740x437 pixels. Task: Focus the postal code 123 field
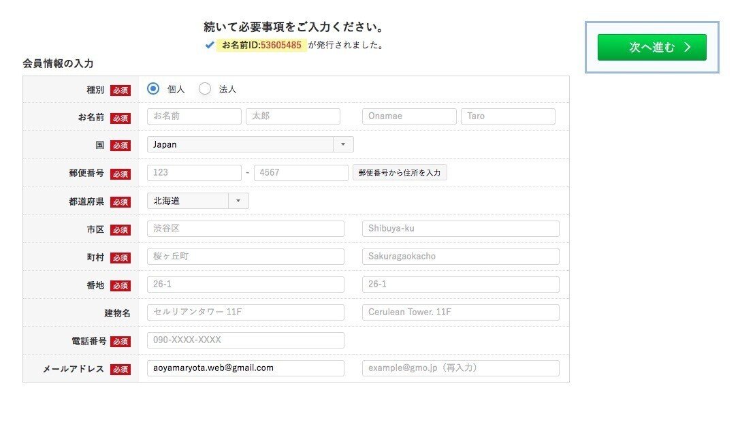[194, 173]
